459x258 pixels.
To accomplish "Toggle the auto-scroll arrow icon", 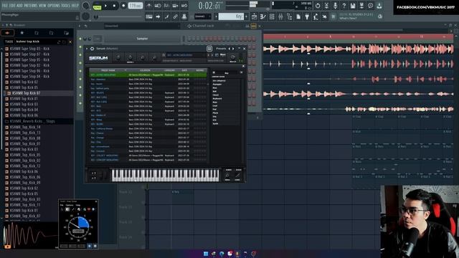I will [x=158, y=16].
